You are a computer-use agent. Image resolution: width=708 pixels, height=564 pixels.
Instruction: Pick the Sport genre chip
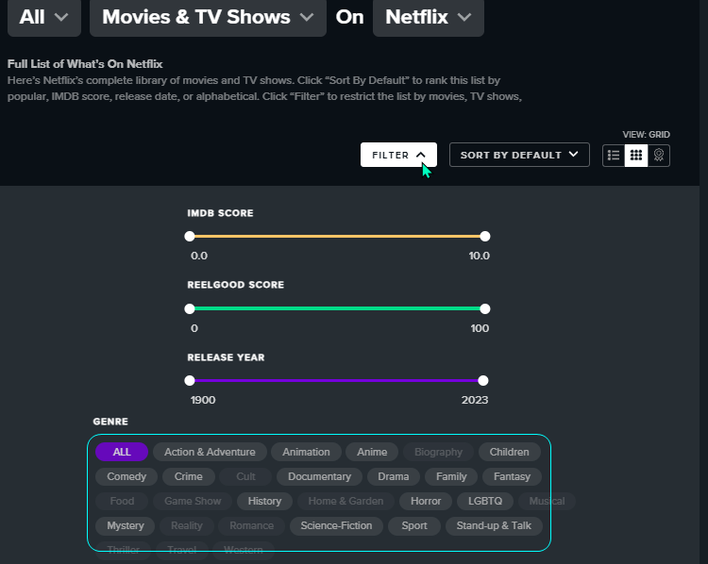coord(414,525)
